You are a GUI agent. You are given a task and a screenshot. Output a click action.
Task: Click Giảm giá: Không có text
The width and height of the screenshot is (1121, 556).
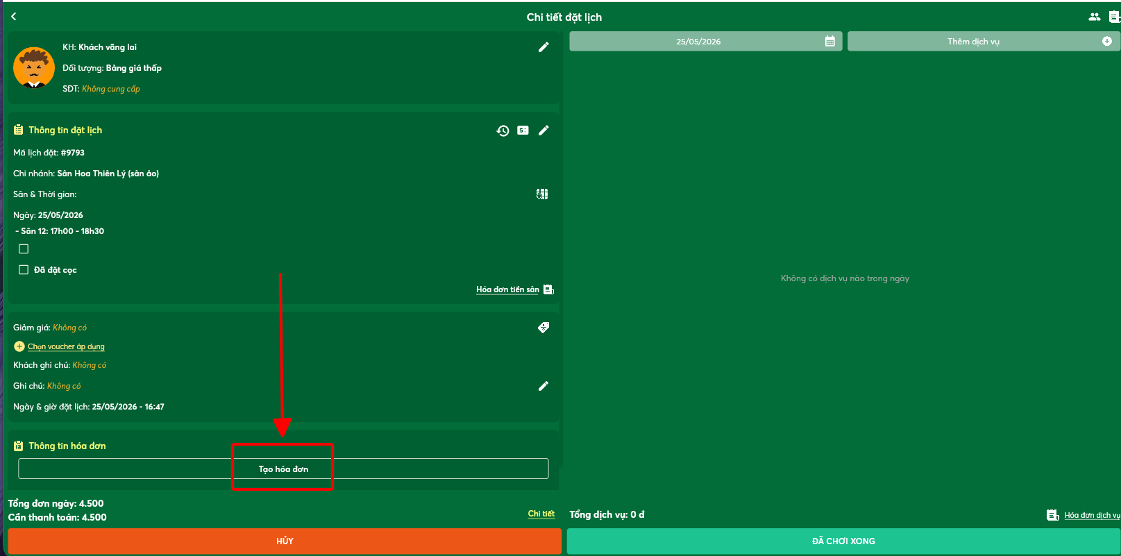point(50,328)
